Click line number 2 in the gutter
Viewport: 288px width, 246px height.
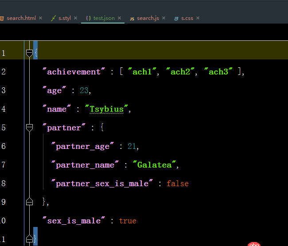point(4,72)
